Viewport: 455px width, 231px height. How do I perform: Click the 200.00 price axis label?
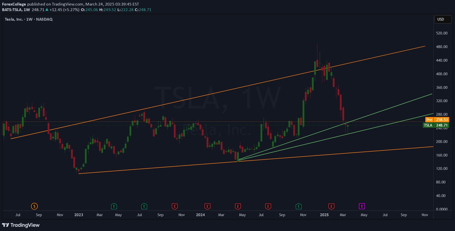442,142
